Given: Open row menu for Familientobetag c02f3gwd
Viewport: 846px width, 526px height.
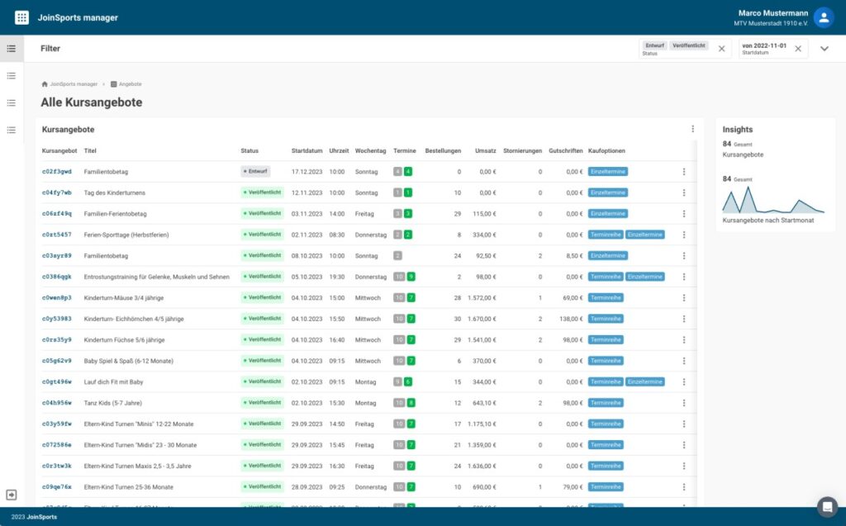Looking at the screenshot, I should [684, 172].
